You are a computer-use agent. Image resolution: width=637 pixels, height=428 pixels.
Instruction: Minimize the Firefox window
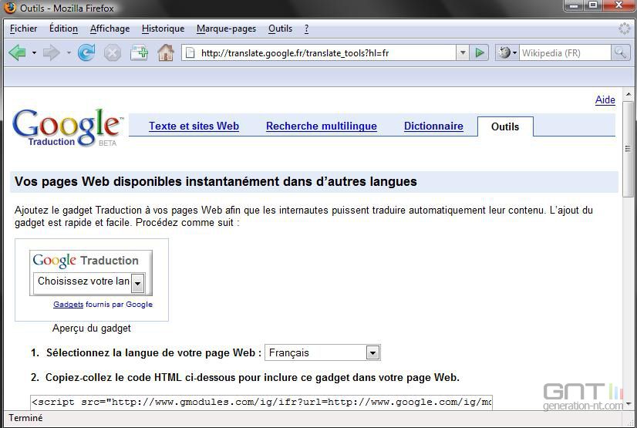pos(574,5)
